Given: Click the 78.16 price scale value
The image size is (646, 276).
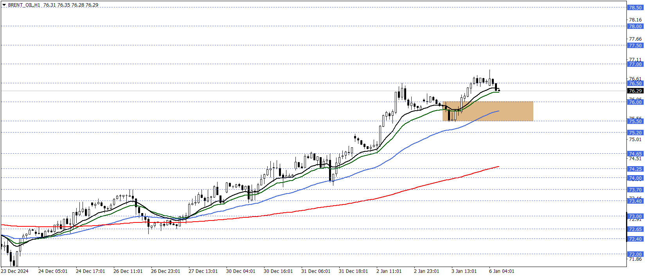Looking at the screenshot, I should pyautogui.click(x=635, y=20).
